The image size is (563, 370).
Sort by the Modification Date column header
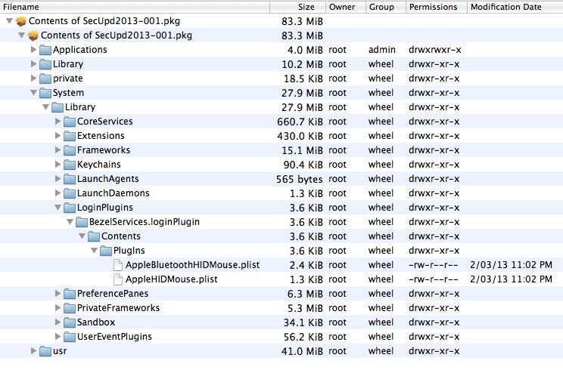(515, 7)
